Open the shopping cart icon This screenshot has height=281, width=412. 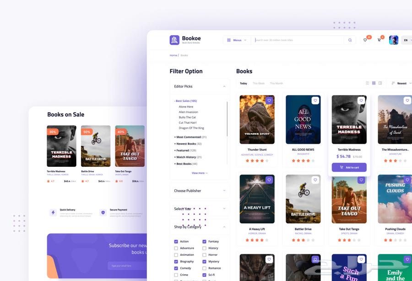click(379, 40)
